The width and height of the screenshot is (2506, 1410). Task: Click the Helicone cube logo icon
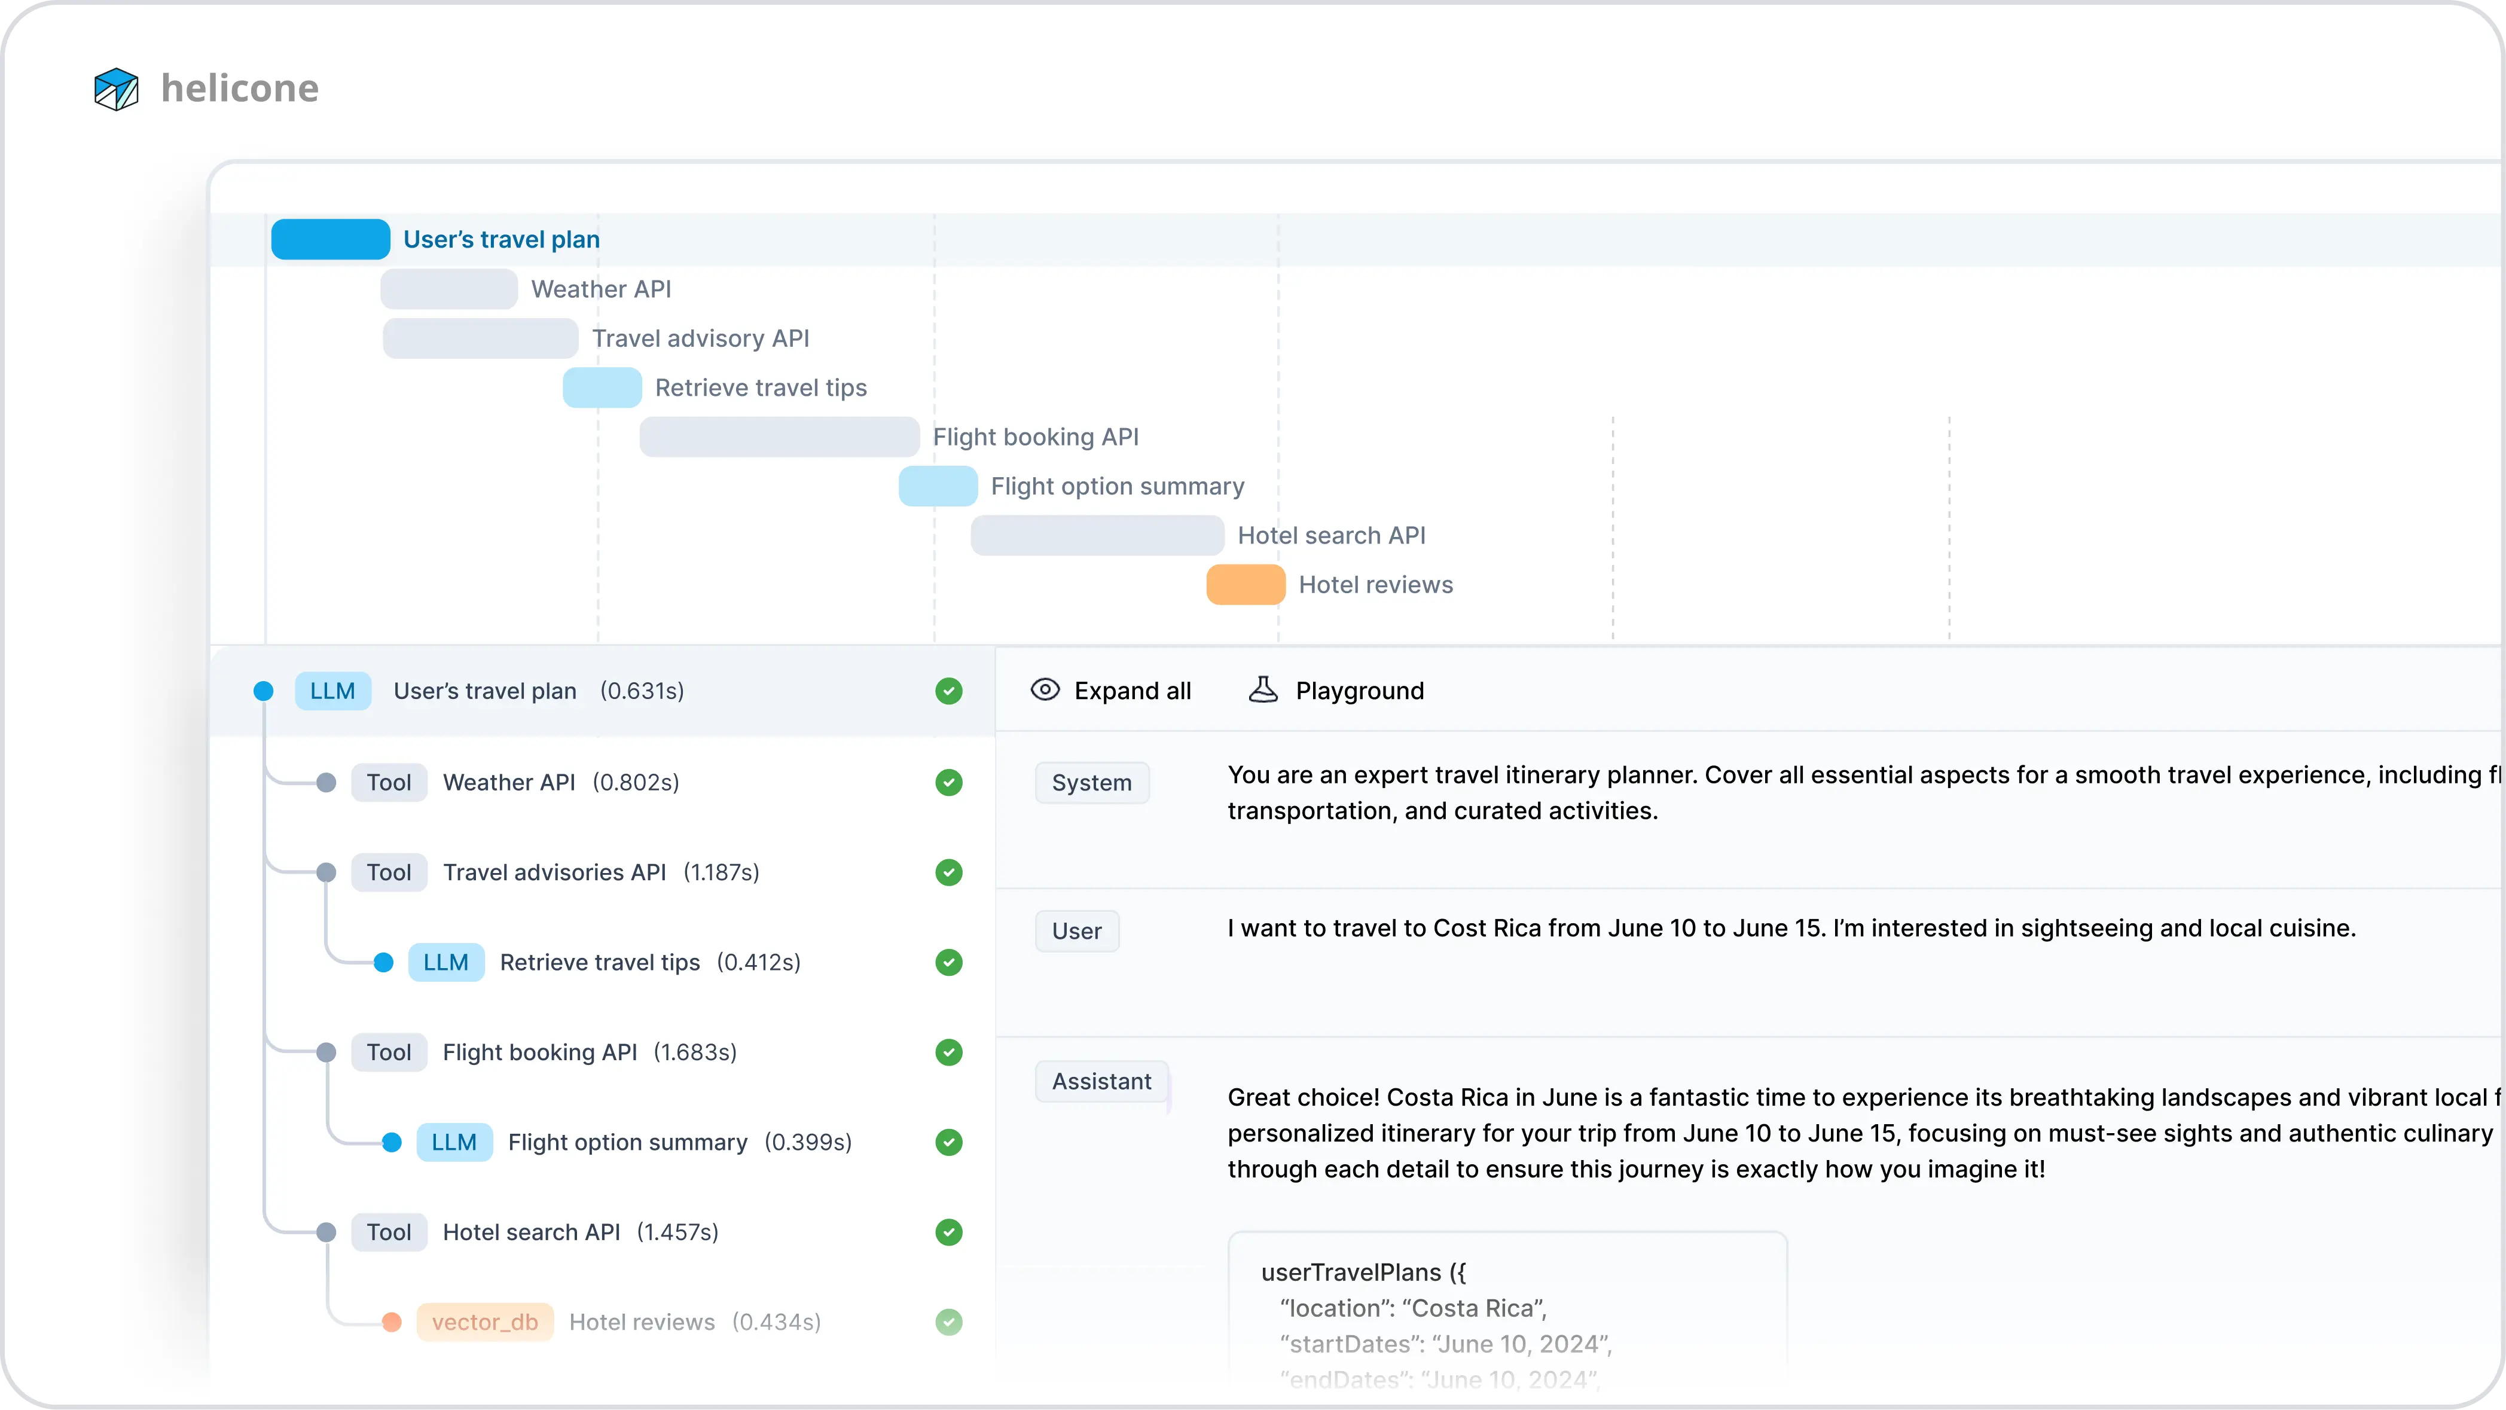point(116,88)
